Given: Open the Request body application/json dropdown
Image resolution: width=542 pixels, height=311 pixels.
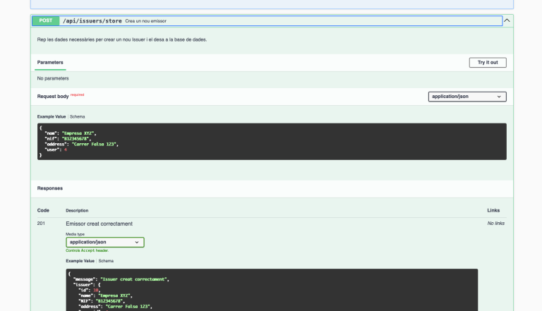Looking at the screenshot, I should [467, 97].
